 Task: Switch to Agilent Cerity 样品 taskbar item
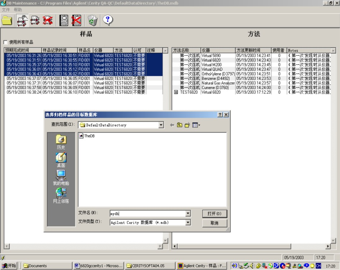click(202, 266)
